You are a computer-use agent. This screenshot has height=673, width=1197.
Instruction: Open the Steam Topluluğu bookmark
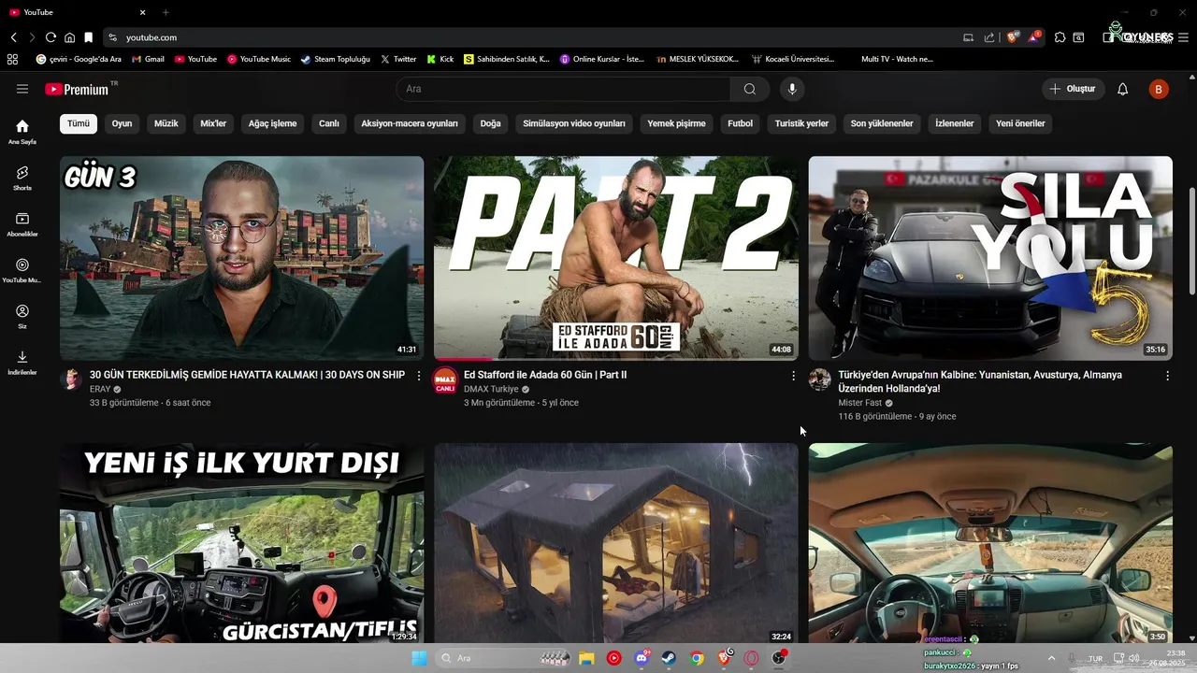(336, 59)
